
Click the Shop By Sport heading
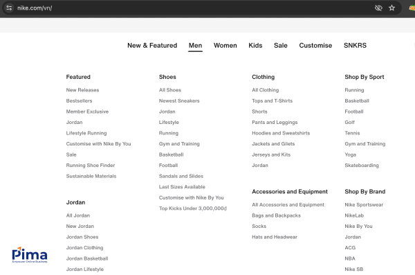coord(365,77)
